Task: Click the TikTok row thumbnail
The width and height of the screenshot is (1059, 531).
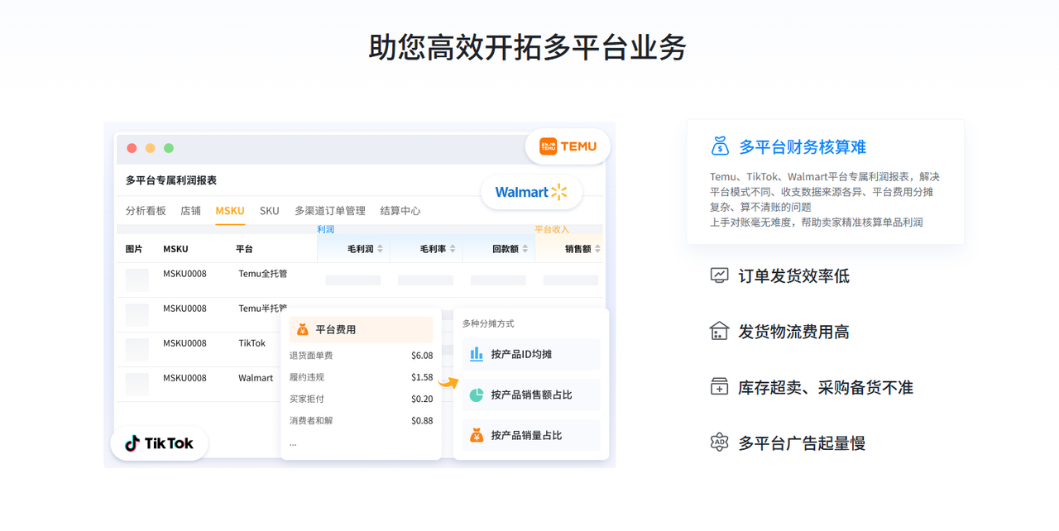Action: [137, 349]
